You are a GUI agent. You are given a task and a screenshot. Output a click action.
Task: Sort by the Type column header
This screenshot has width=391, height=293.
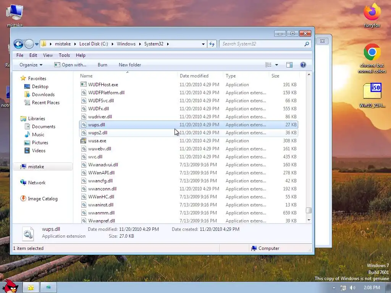click(x=231, y=76)
